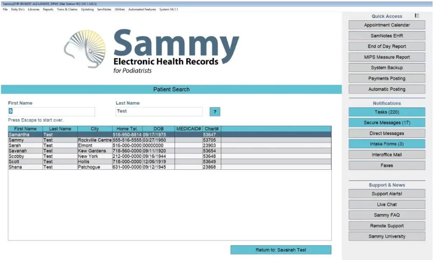The image size is (434, 260).
Task: Run the End of Day Report
Action: click(x=386, y=46)
